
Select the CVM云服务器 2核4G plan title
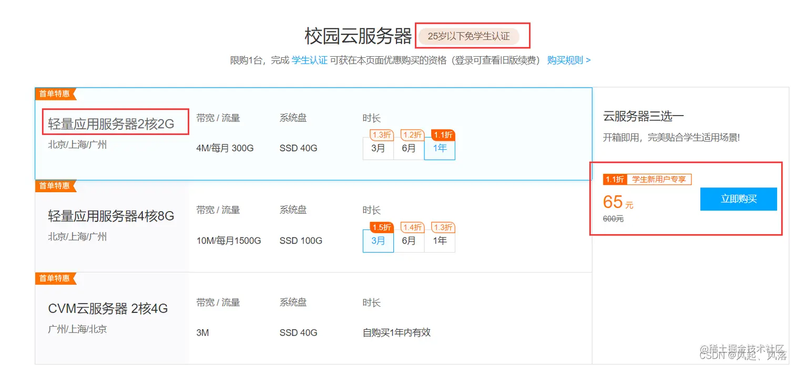[x=108, y=308]
